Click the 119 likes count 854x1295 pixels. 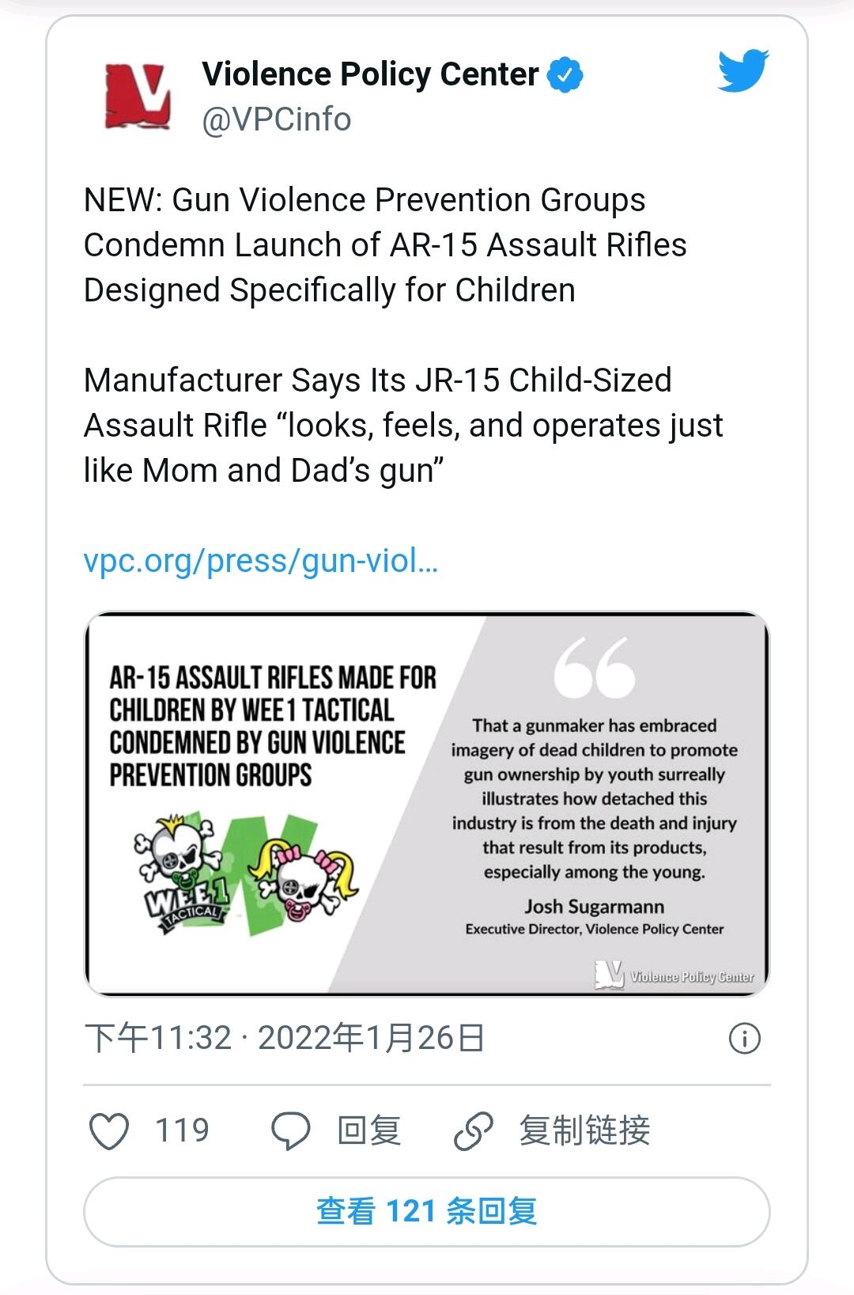pyautogui.click(x=182, y=1130)
